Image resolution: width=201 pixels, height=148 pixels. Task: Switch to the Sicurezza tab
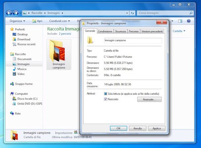click(120, 31)
